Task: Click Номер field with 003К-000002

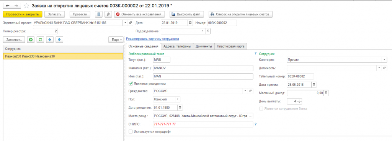Action: pos(222,23)
